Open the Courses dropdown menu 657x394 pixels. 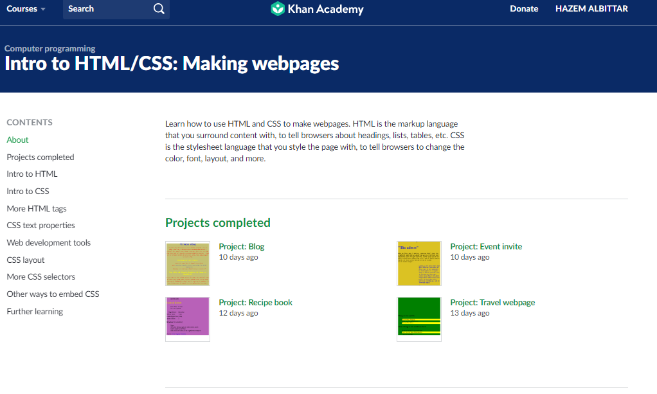[26, 9]
